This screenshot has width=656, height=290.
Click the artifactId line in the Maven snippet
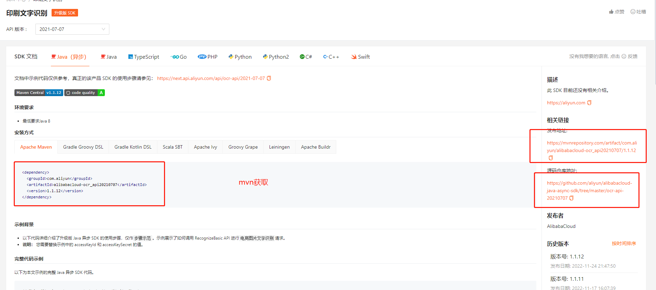point(87,185)
